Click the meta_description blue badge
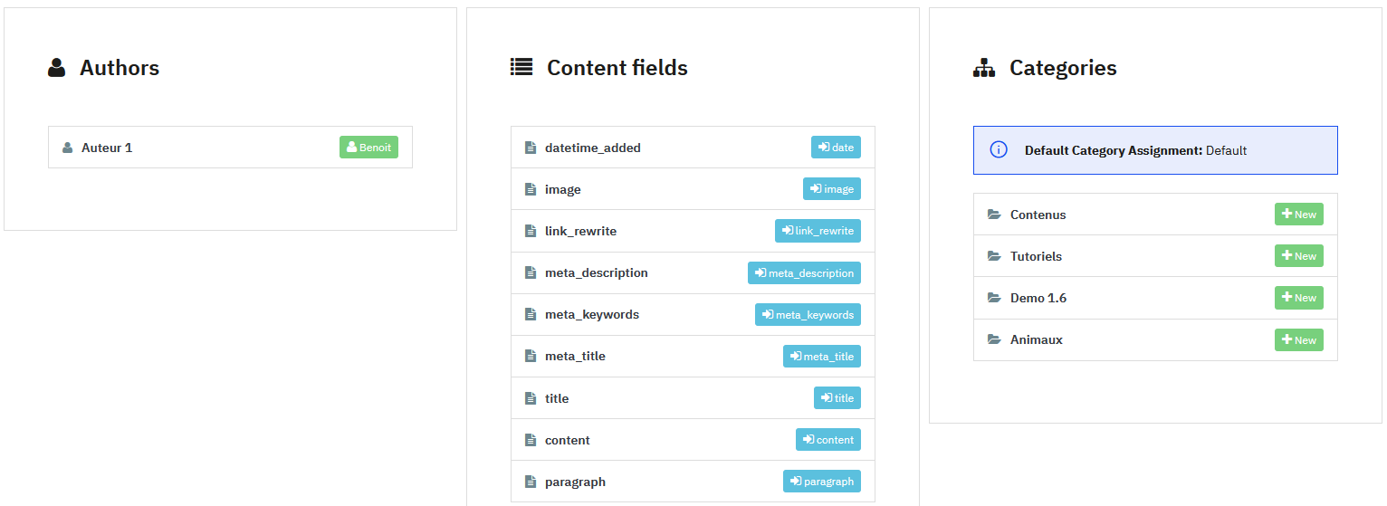 [804, 272]
